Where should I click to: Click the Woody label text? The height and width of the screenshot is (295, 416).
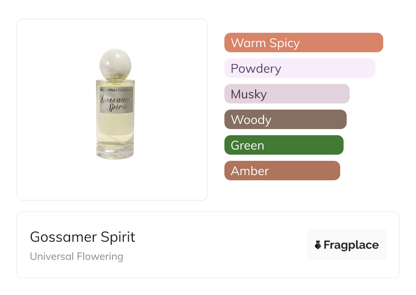point(251,120)
